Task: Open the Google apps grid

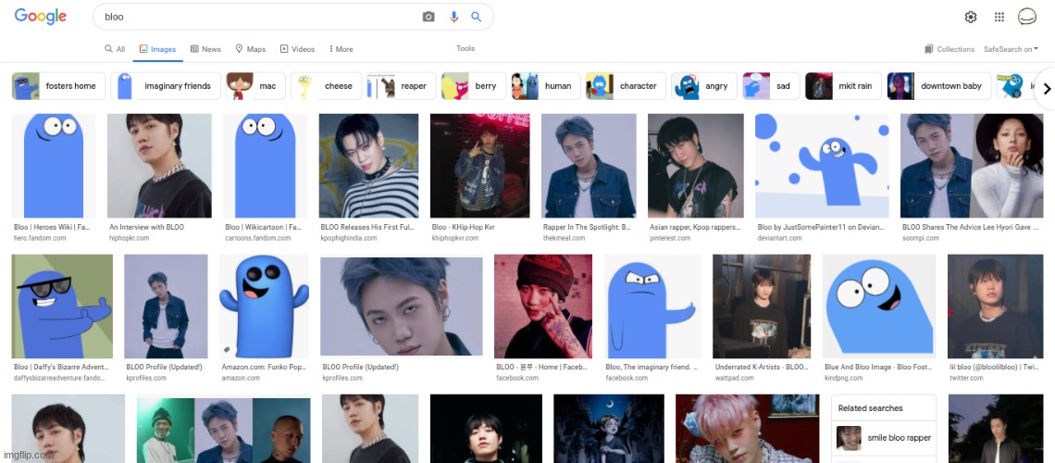Action: (999, 17)
